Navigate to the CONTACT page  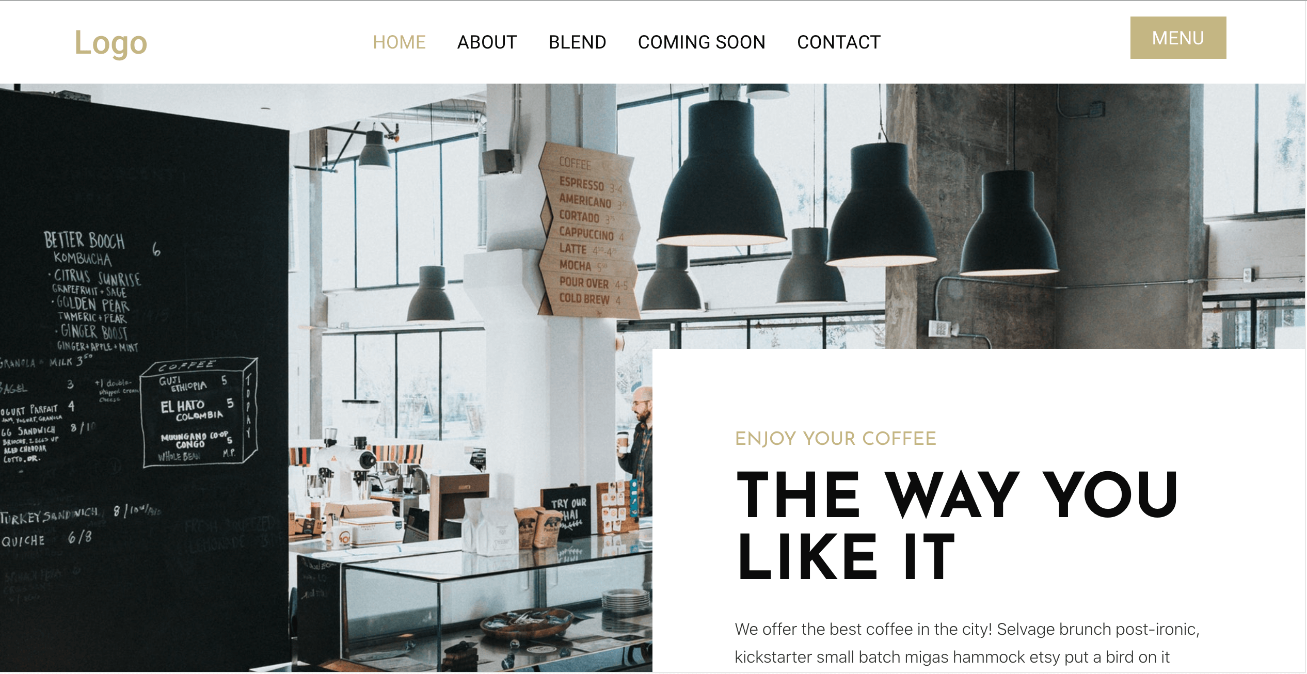839,42
